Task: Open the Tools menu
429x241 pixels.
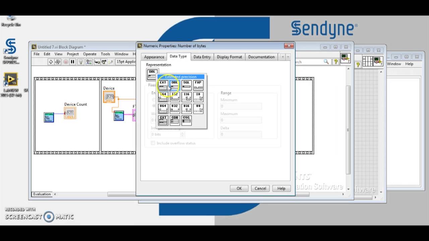Action: 106,54
